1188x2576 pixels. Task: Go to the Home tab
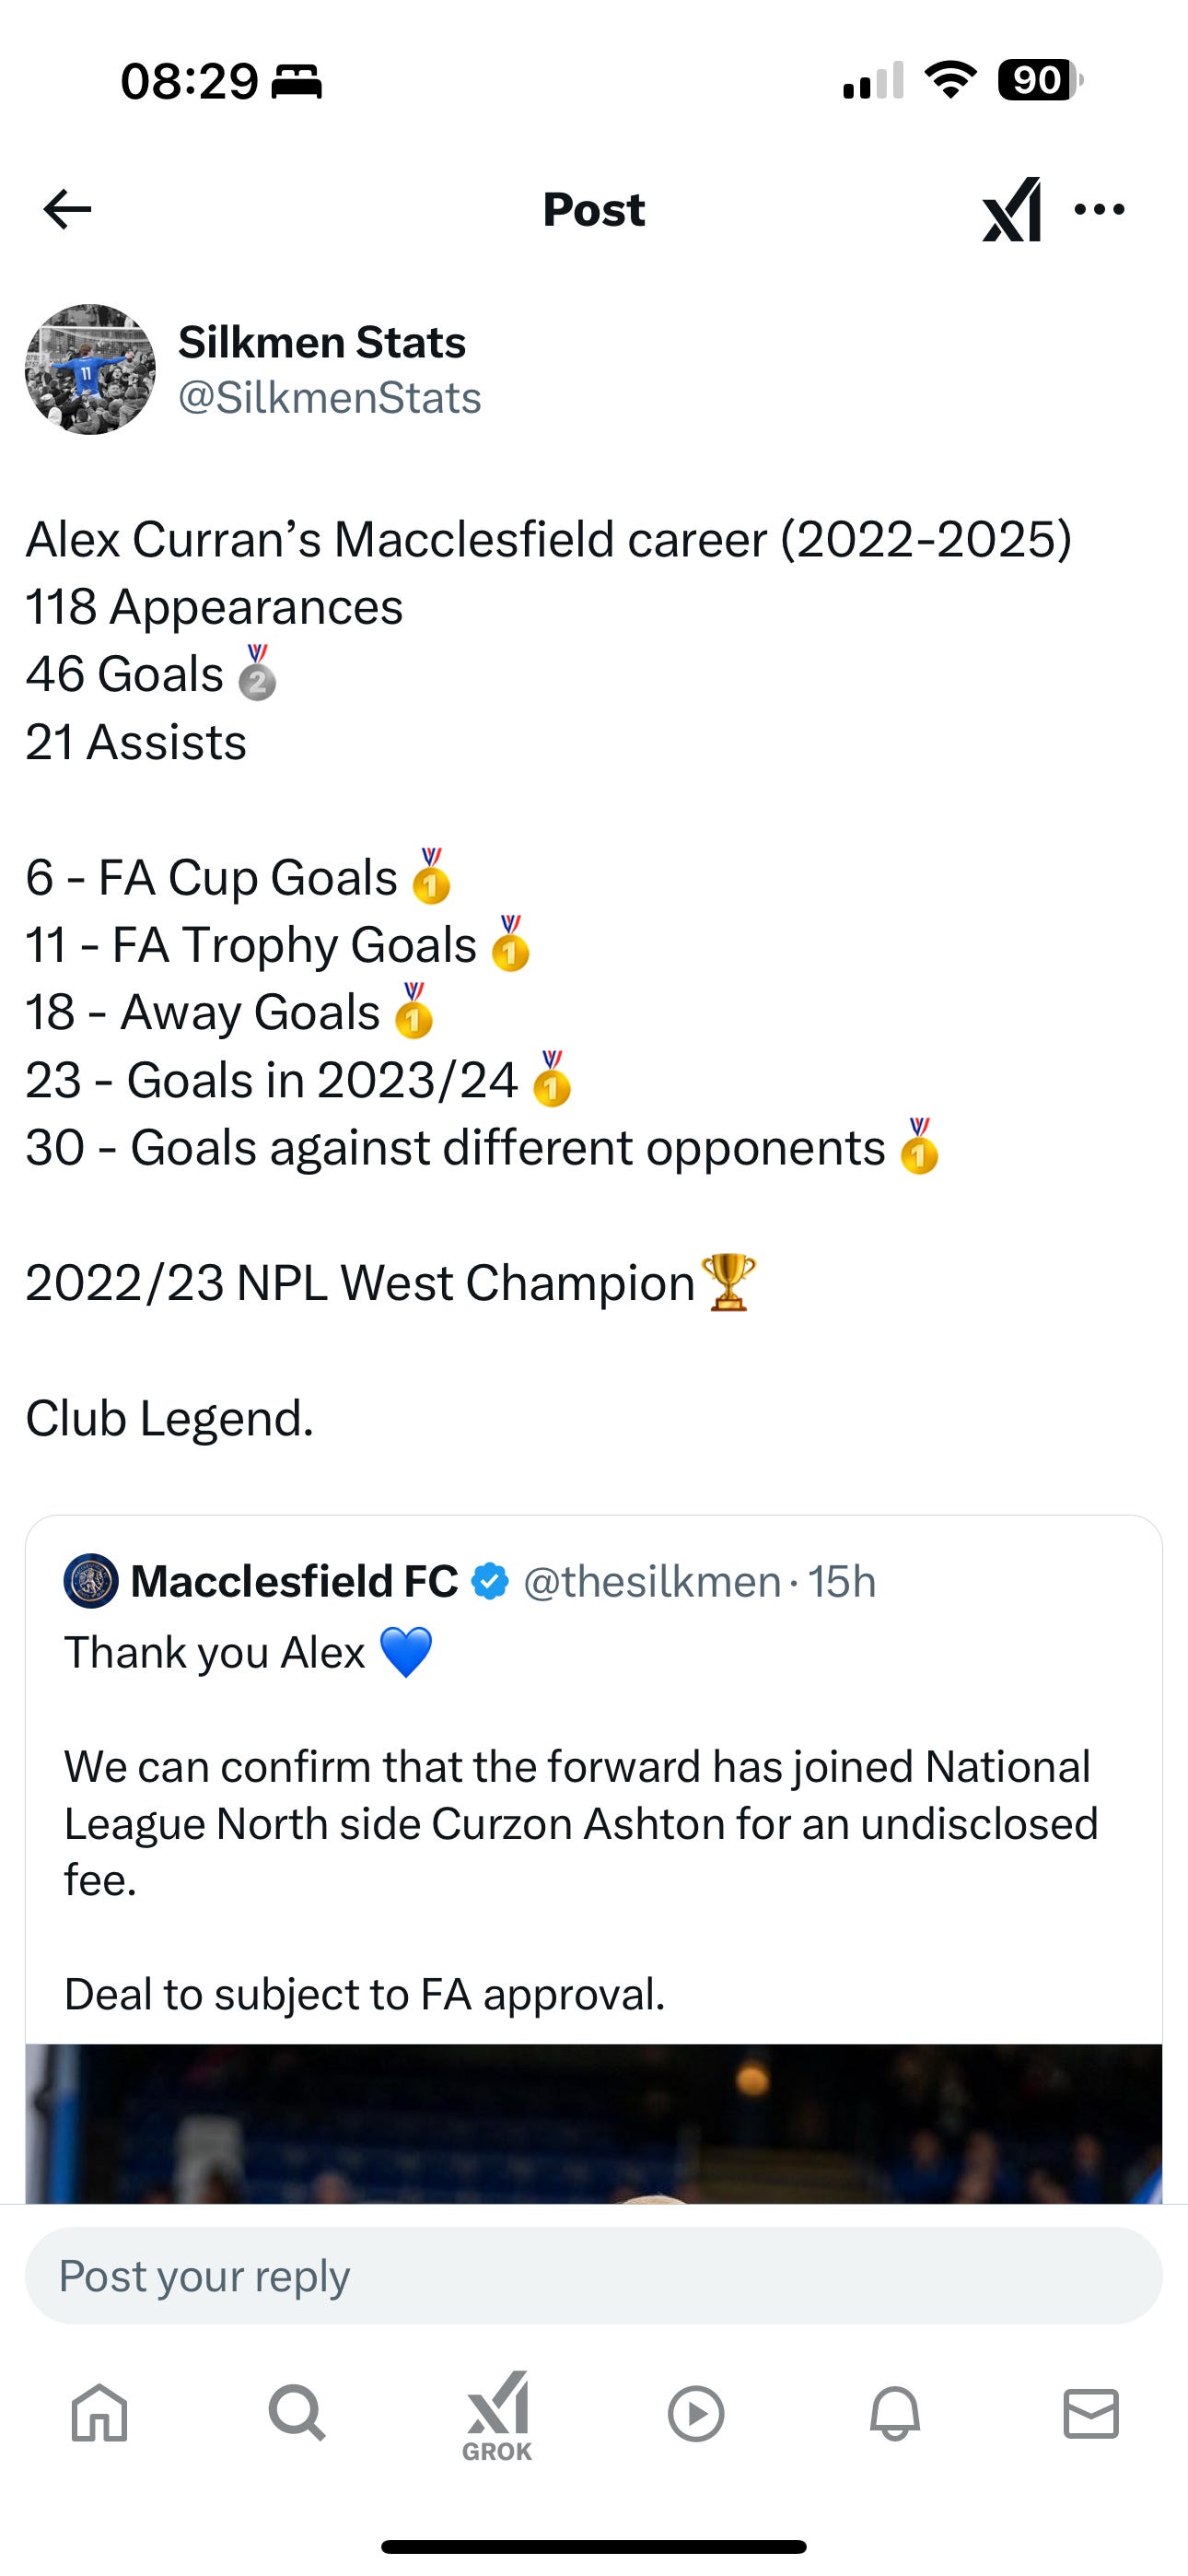99,2413
